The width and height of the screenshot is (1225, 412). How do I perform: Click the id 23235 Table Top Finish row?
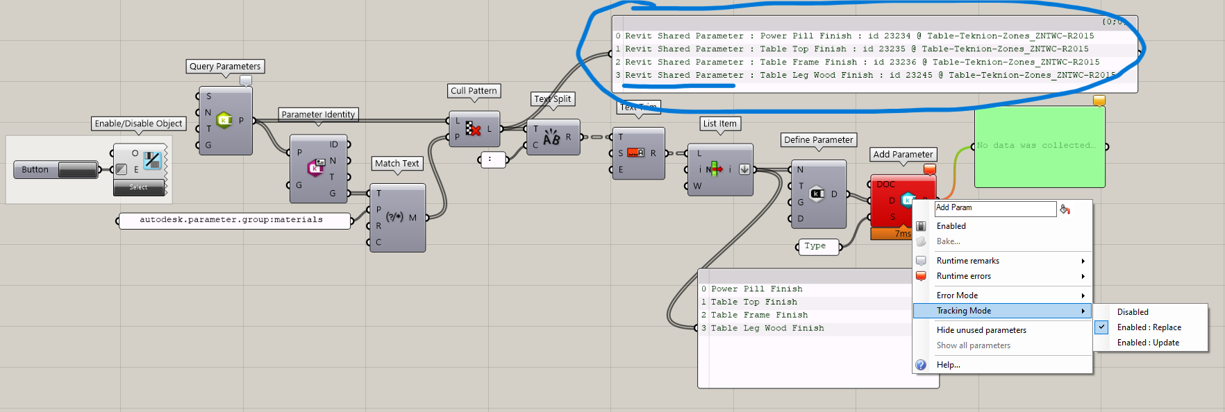[875, 49]
